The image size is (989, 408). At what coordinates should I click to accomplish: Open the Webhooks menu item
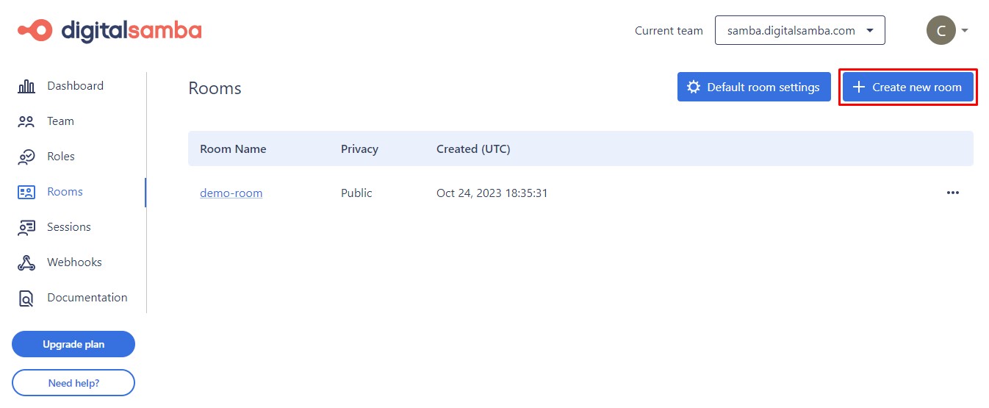(74, 262)
